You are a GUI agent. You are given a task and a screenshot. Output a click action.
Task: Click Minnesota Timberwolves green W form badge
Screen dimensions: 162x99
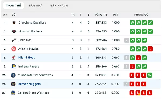pos(150,75)
